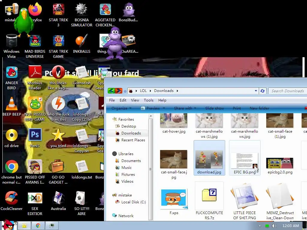Click the Print toolbar button
The width and height of the screenshot is (307, 230).
(237, 108)
